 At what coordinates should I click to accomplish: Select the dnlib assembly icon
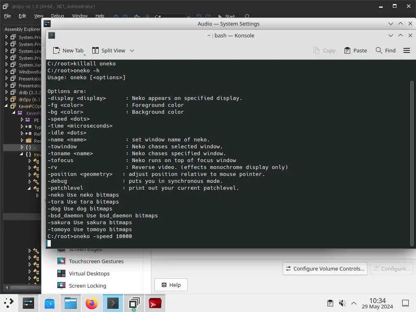coord(13,92)
